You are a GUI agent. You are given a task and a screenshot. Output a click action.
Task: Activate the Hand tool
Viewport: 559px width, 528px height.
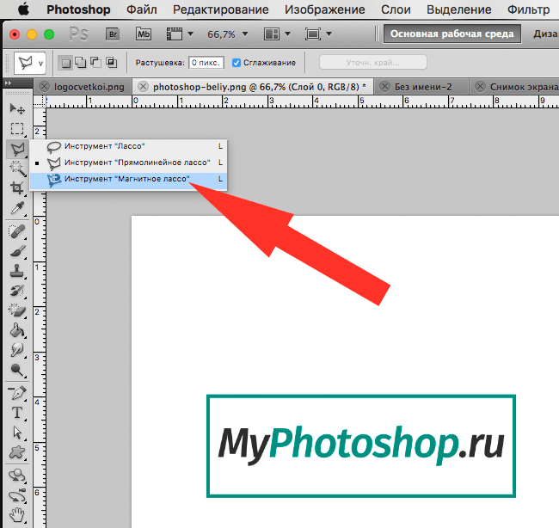(x=16, y=515)
